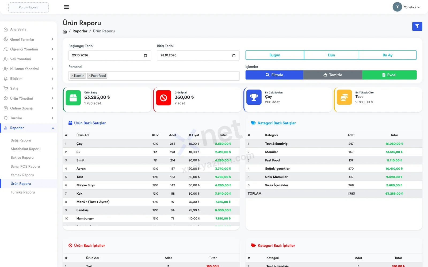Open Bakiye Raporu
The width and height of the screenshot is (428, 267).
click(x=22, y=158)
